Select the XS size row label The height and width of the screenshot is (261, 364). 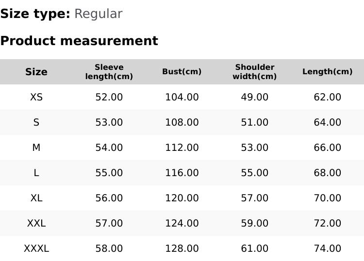36,97
